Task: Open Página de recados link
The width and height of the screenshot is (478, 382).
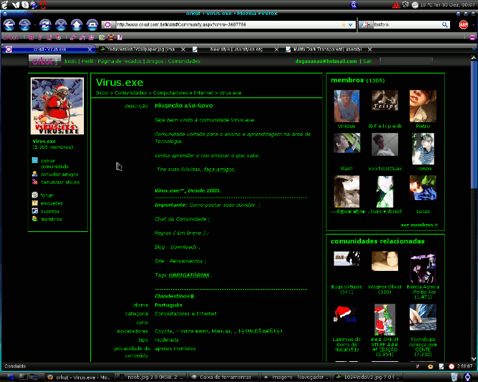Action: (120, 61)
